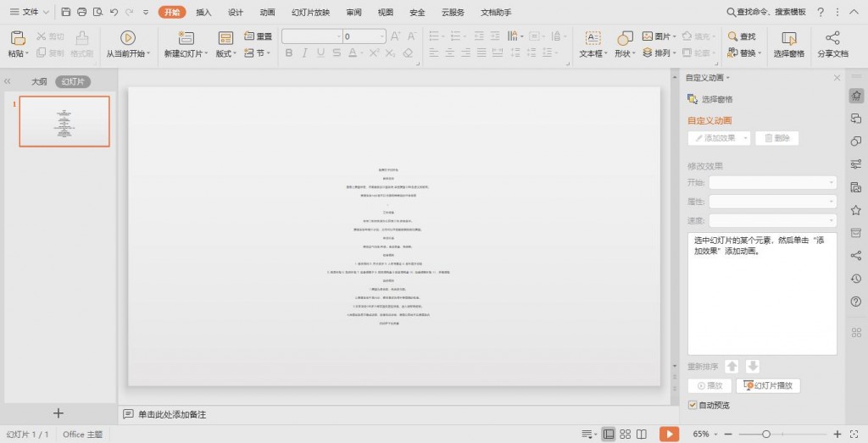Click the zoom in plus button
Viewport: 868px width, 443px height.
837,435
